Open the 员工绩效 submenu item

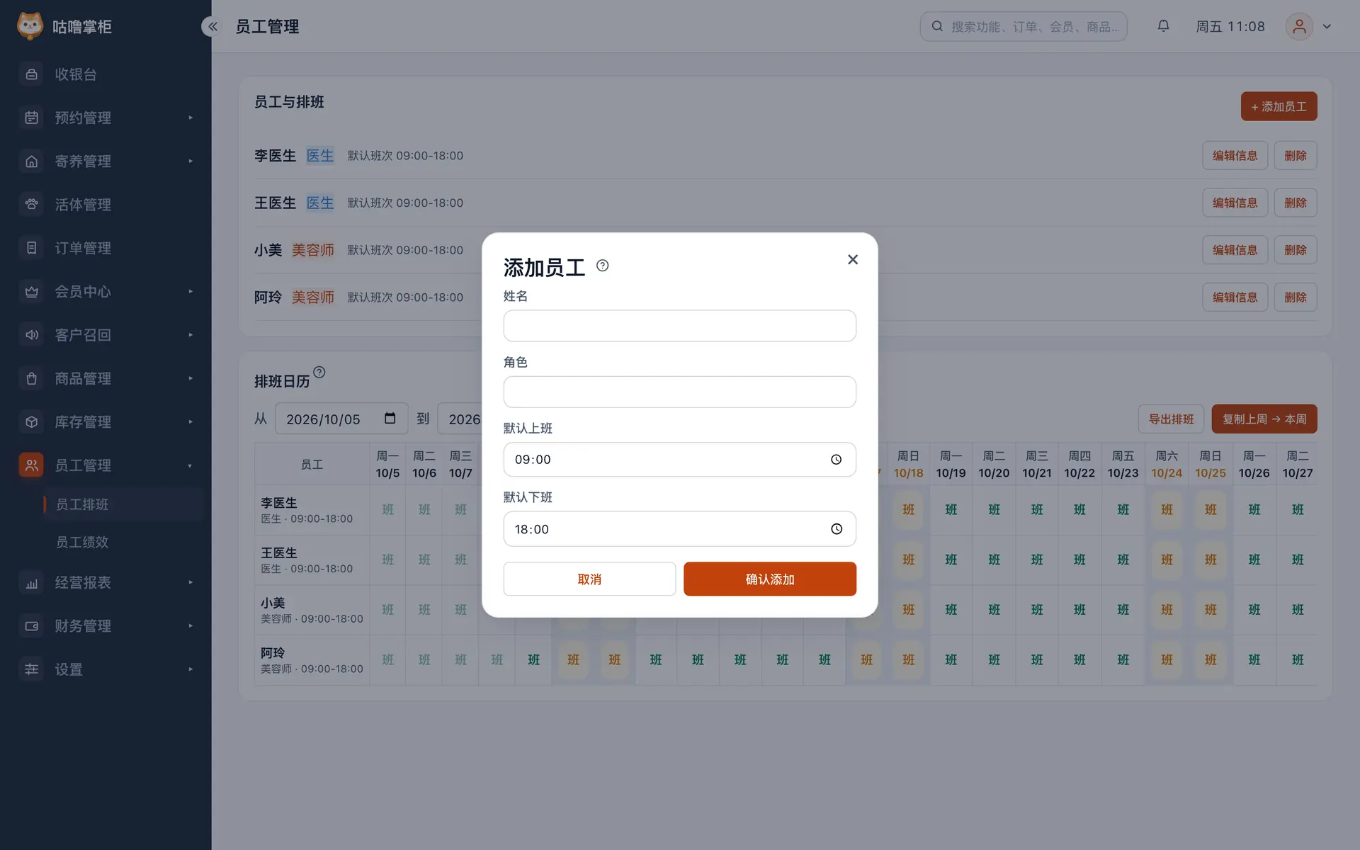coord(124,542)
